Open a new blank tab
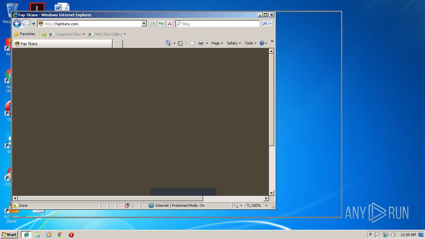The image size is (425, 239). pos(118,44)
